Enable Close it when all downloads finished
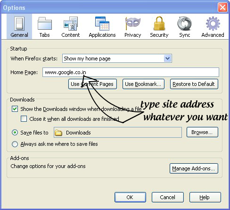This screenshot has height=210, width=230. tap(24, 119)
